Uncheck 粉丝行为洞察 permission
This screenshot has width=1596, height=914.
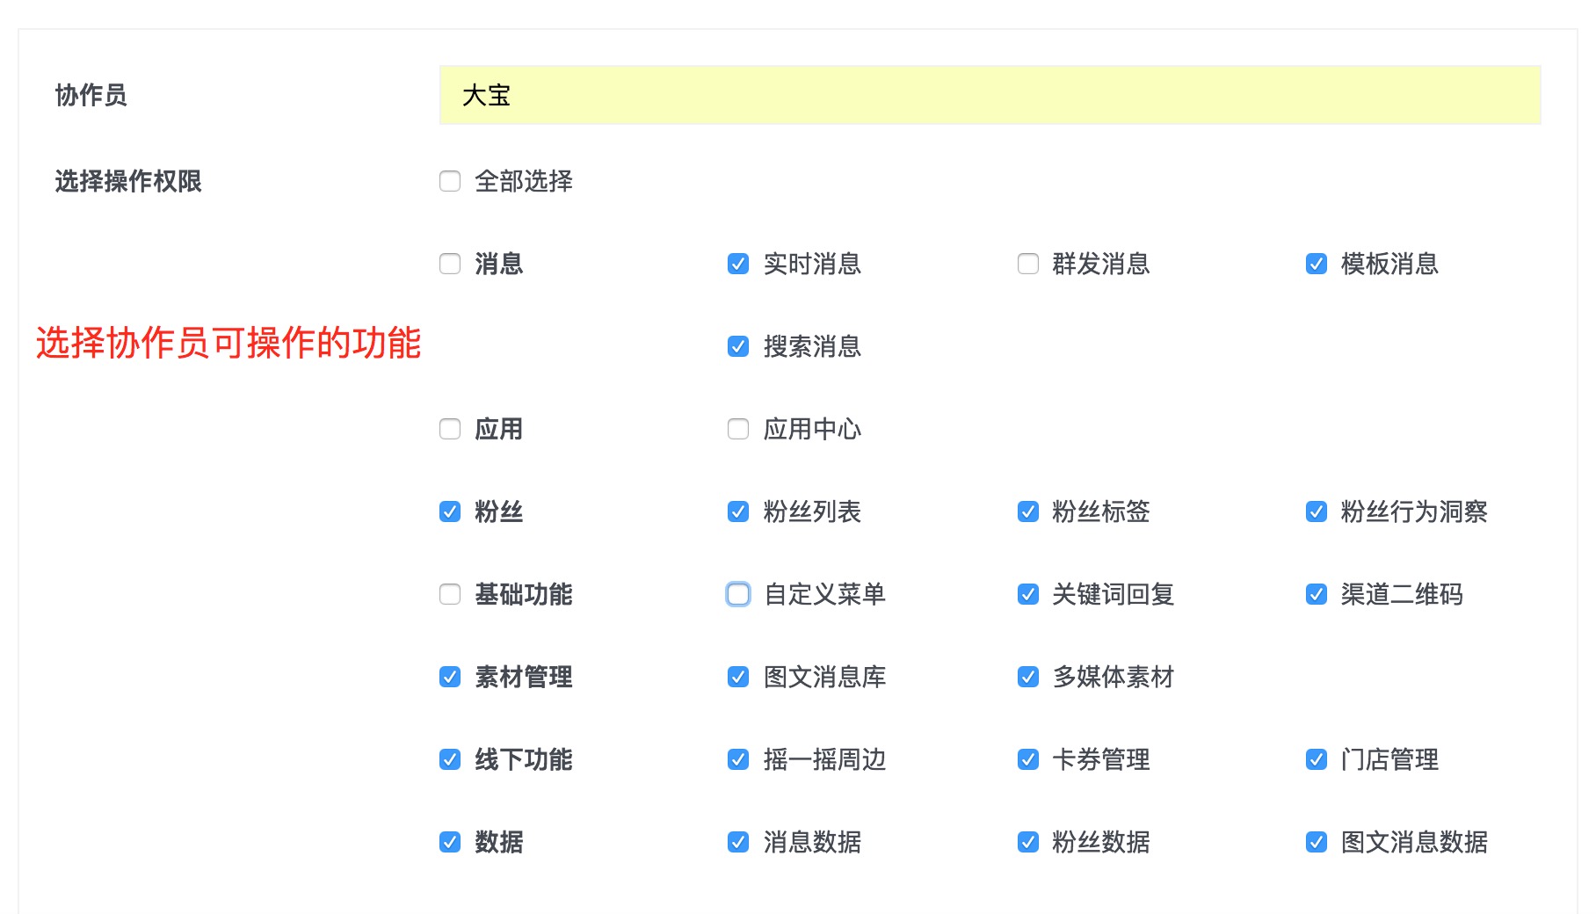(x=1317, y=512)
